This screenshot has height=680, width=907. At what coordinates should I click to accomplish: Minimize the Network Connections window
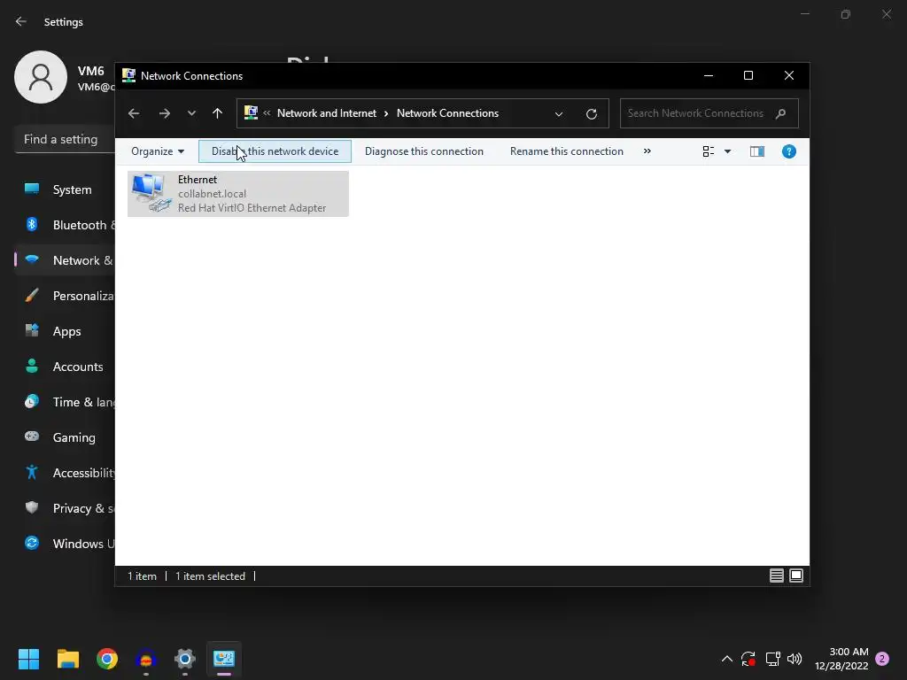click(x=709, y=76)
